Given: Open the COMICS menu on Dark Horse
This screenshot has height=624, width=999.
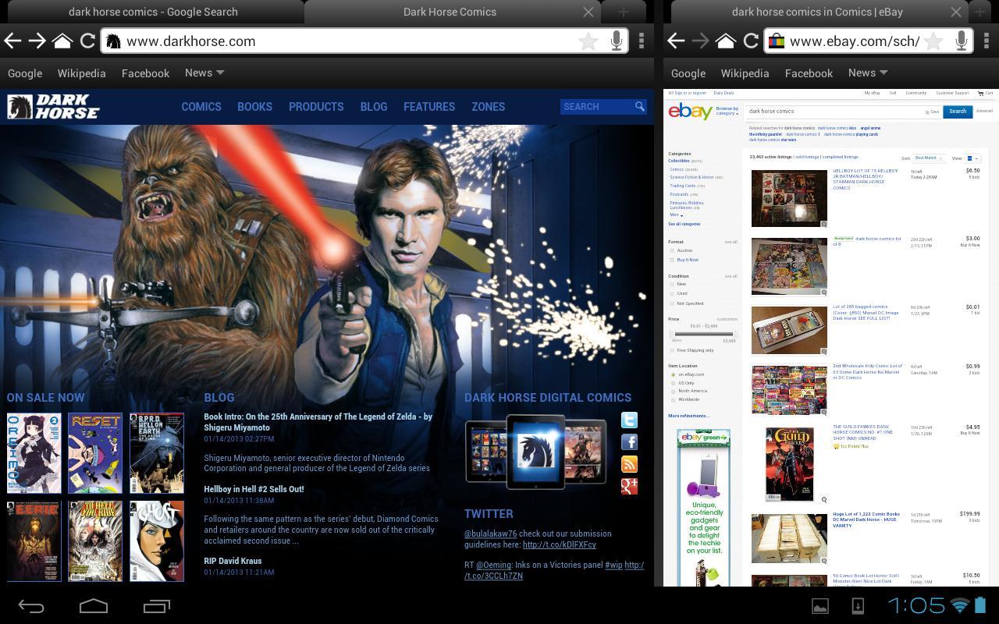Looking at the screenshot, I should 201,107.
